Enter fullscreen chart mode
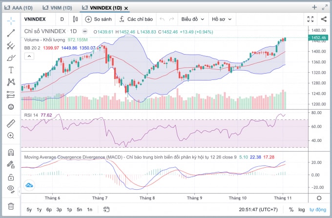The image size is (332, 218). pyautogui.click(x=311, y=19)
